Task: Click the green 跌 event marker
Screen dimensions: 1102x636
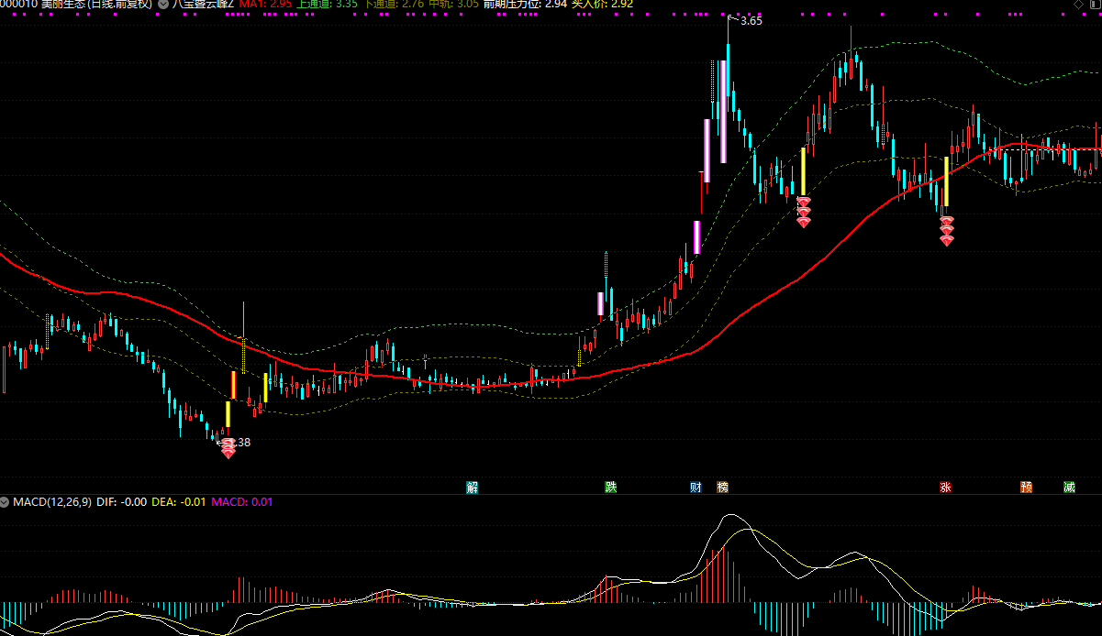Action: point(611,488)
